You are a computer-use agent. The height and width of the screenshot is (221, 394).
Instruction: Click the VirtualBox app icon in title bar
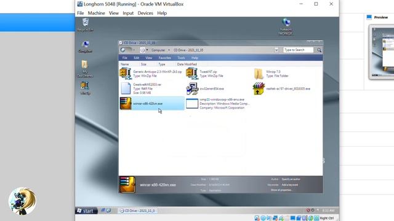coord(80,4)
